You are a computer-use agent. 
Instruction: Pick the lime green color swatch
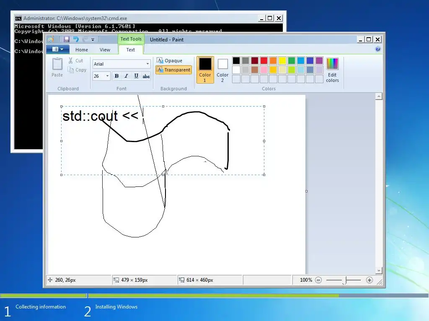pyautogui.click(x=292, y=70)
